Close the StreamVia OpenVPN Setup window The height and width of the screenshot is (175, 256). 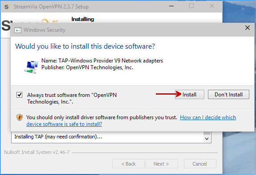(212, 6)
